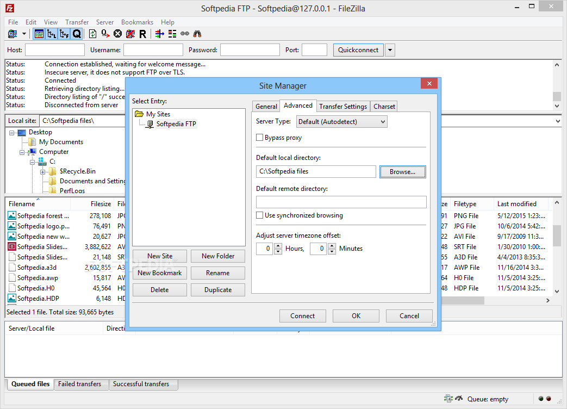Toggle synchronized browsing chain-link toolbar icon
The image size is (567, 409).
(184, 33)
